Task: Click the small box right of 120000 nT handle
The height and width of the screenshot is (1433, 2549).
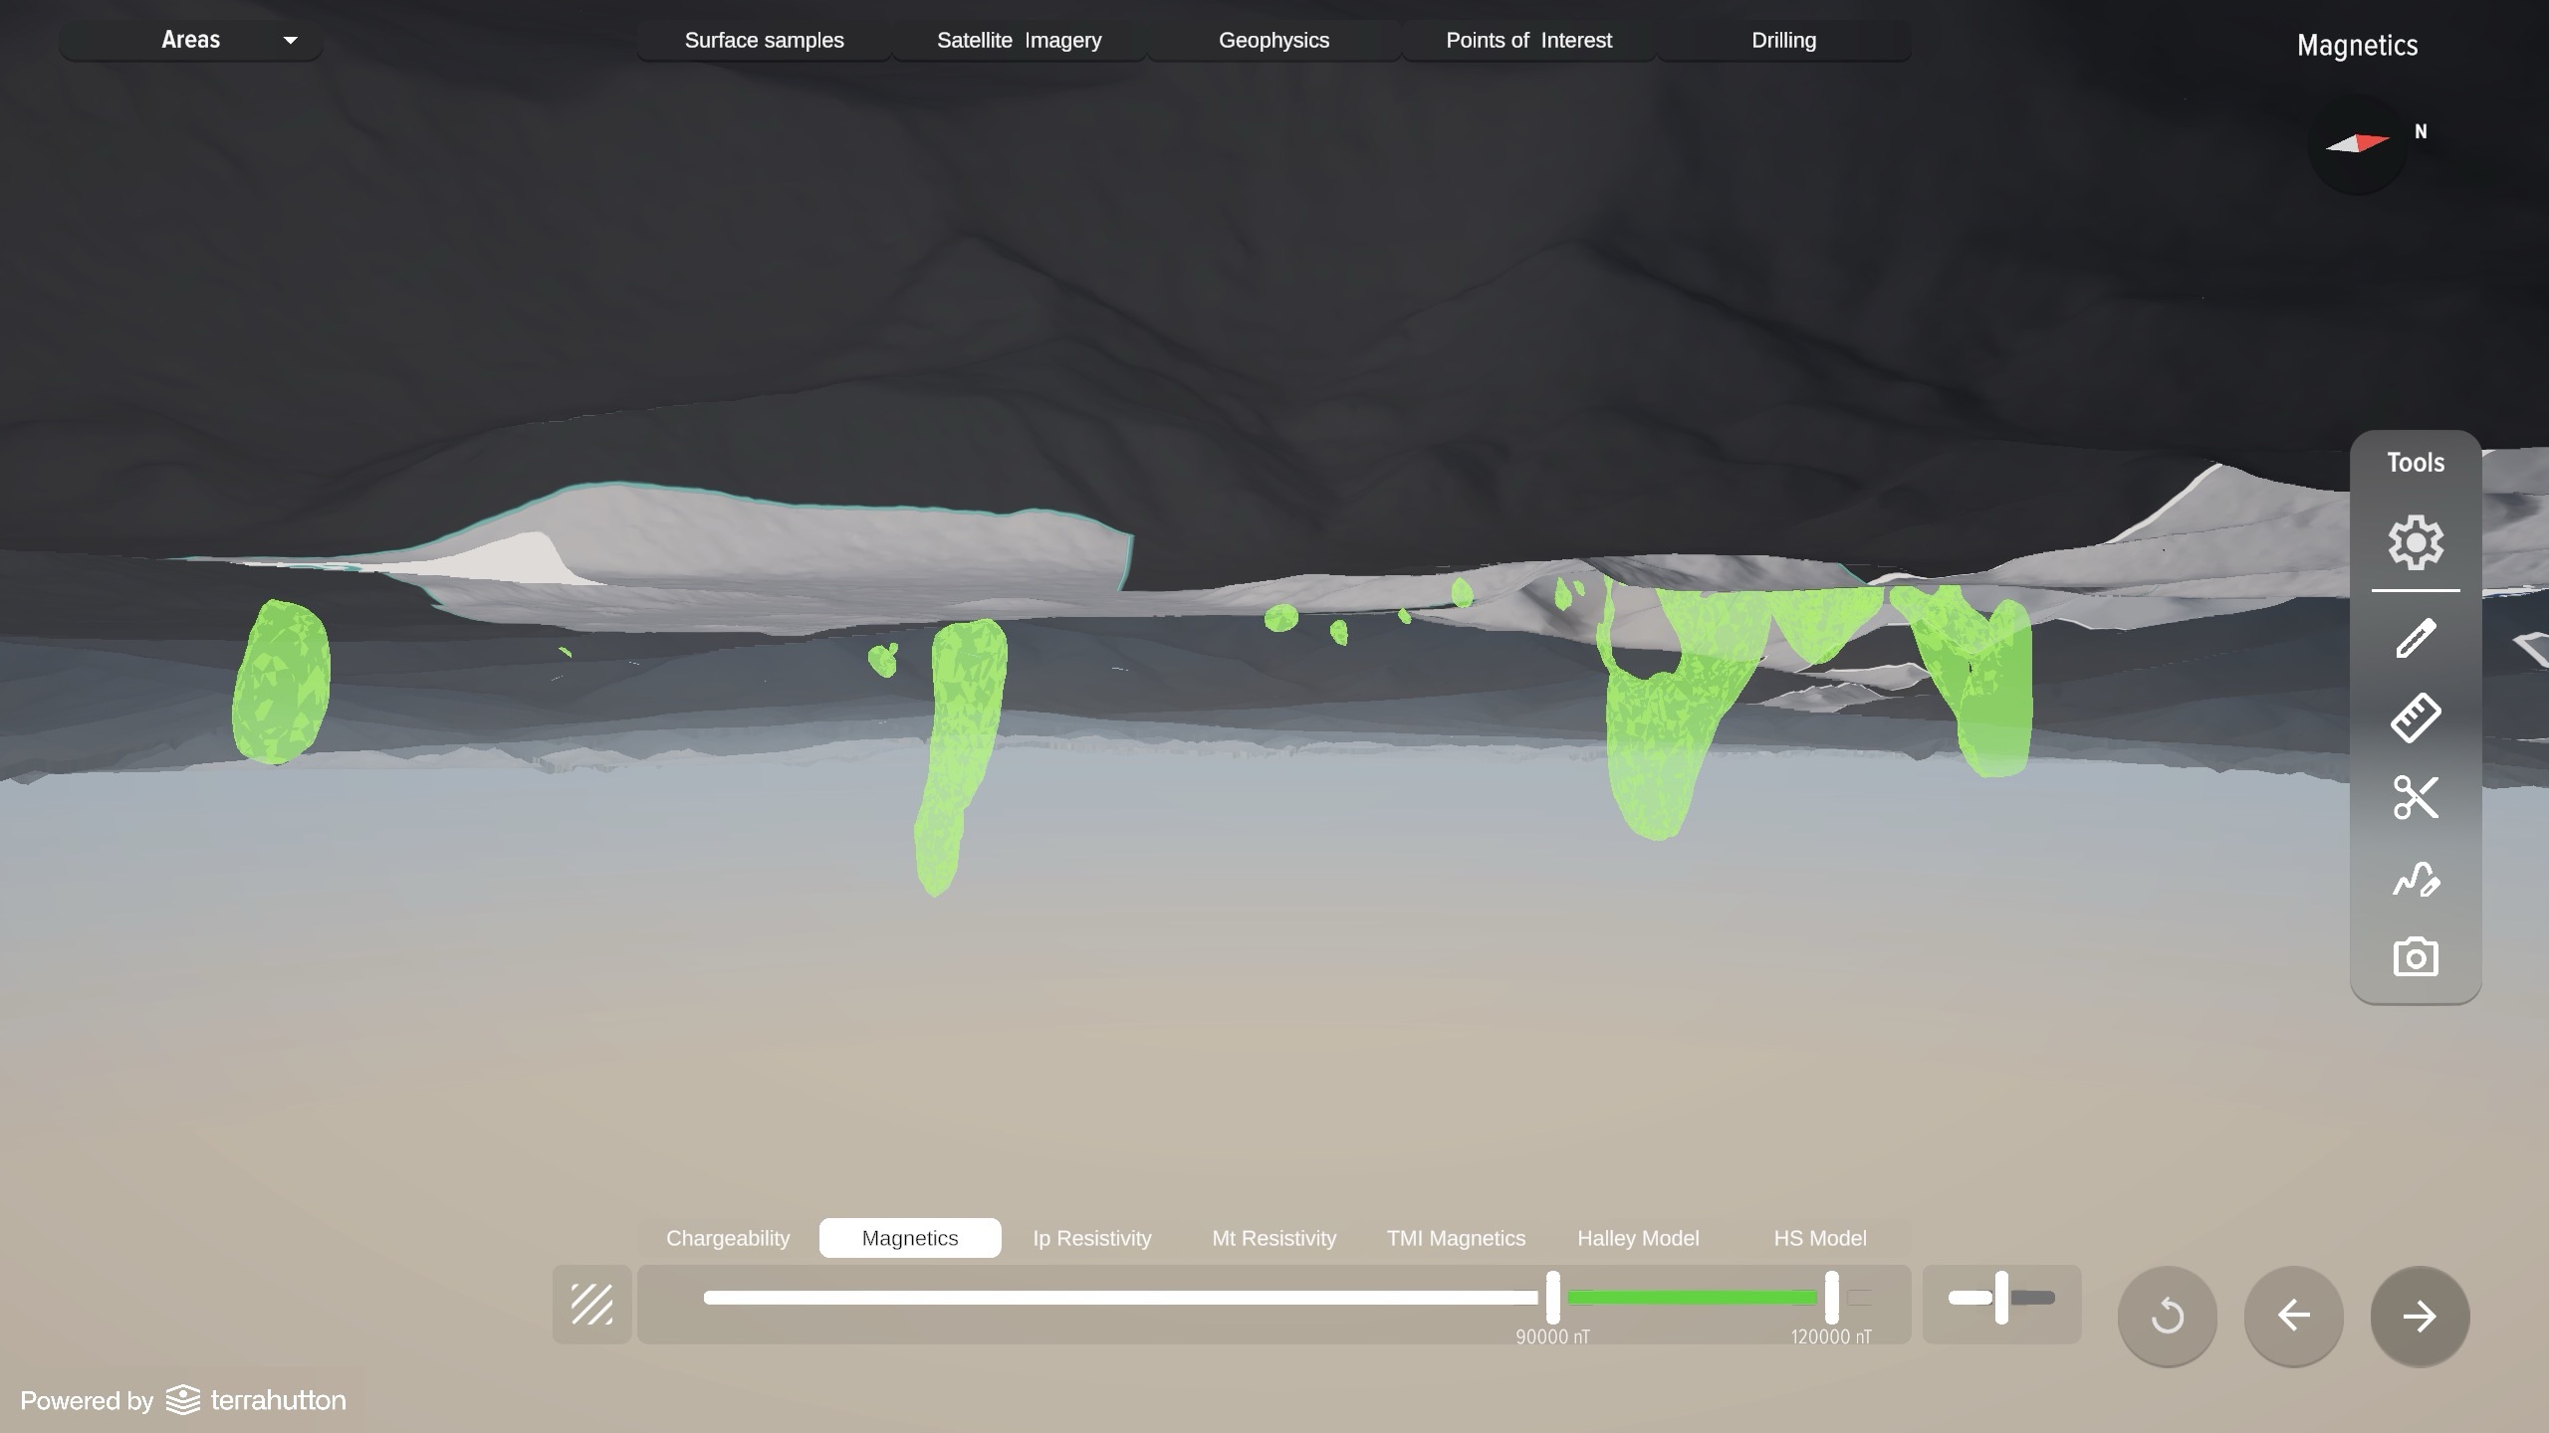Action: click(x=1859, y=1298)
